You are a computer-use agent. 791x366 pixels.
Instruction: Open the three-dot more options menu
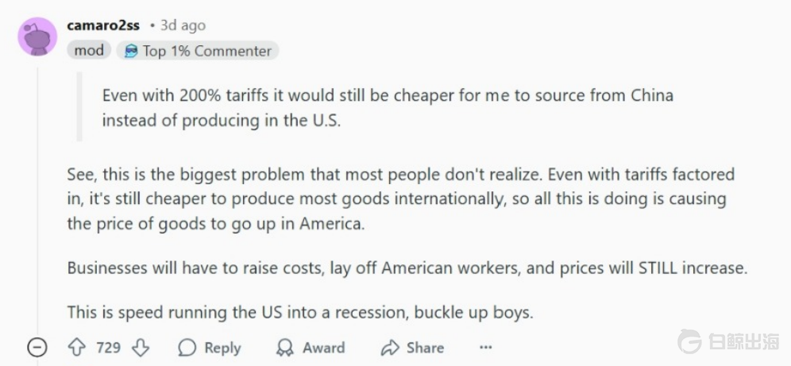point(486,348)
